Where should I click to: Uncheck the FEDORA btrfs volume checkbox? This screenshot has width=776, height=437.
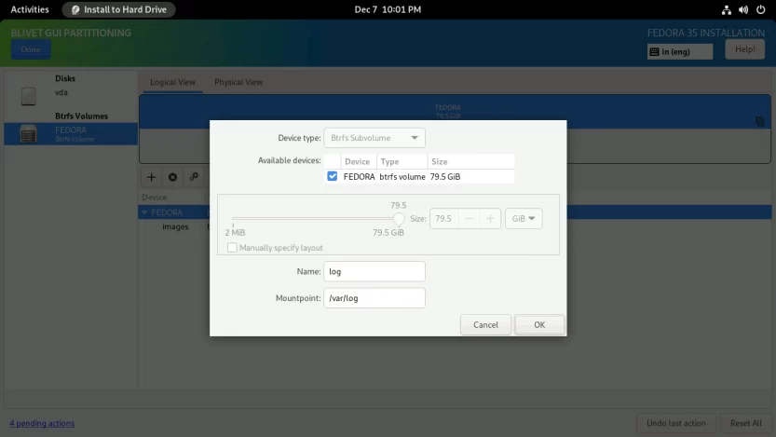[x=332, y=176]
